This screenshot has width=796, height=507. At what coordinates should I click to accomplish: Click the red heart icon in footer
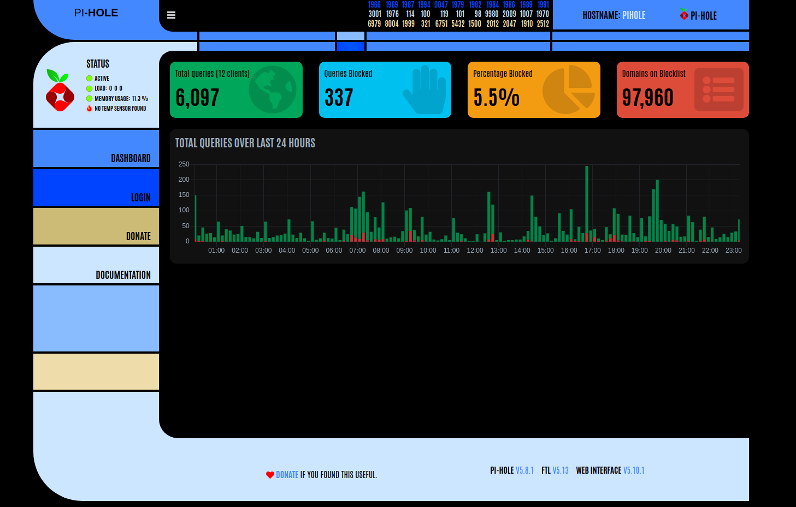click(x=270, y=475)
